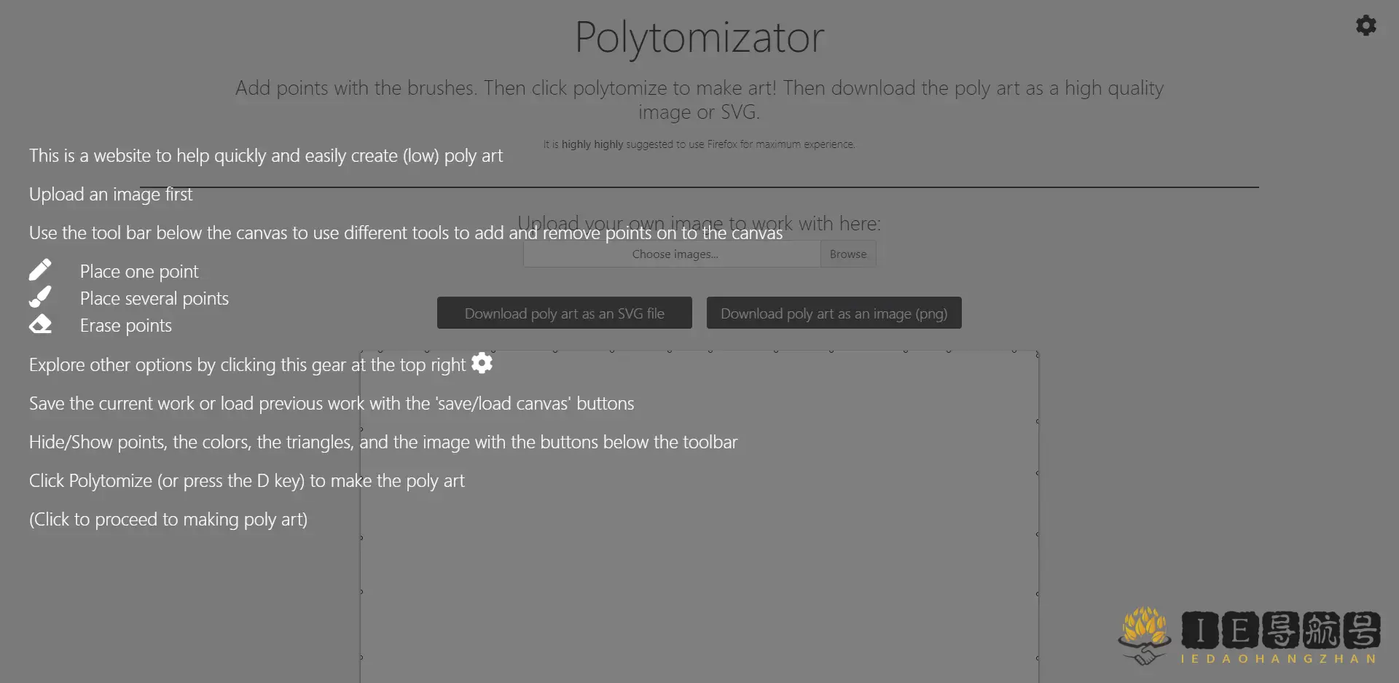Select the Place one point pencil tool

(x=42, y=269)
